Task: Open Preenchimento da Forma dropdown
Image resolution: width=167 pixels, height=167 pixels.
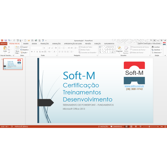Action: (x=140, y=47)
